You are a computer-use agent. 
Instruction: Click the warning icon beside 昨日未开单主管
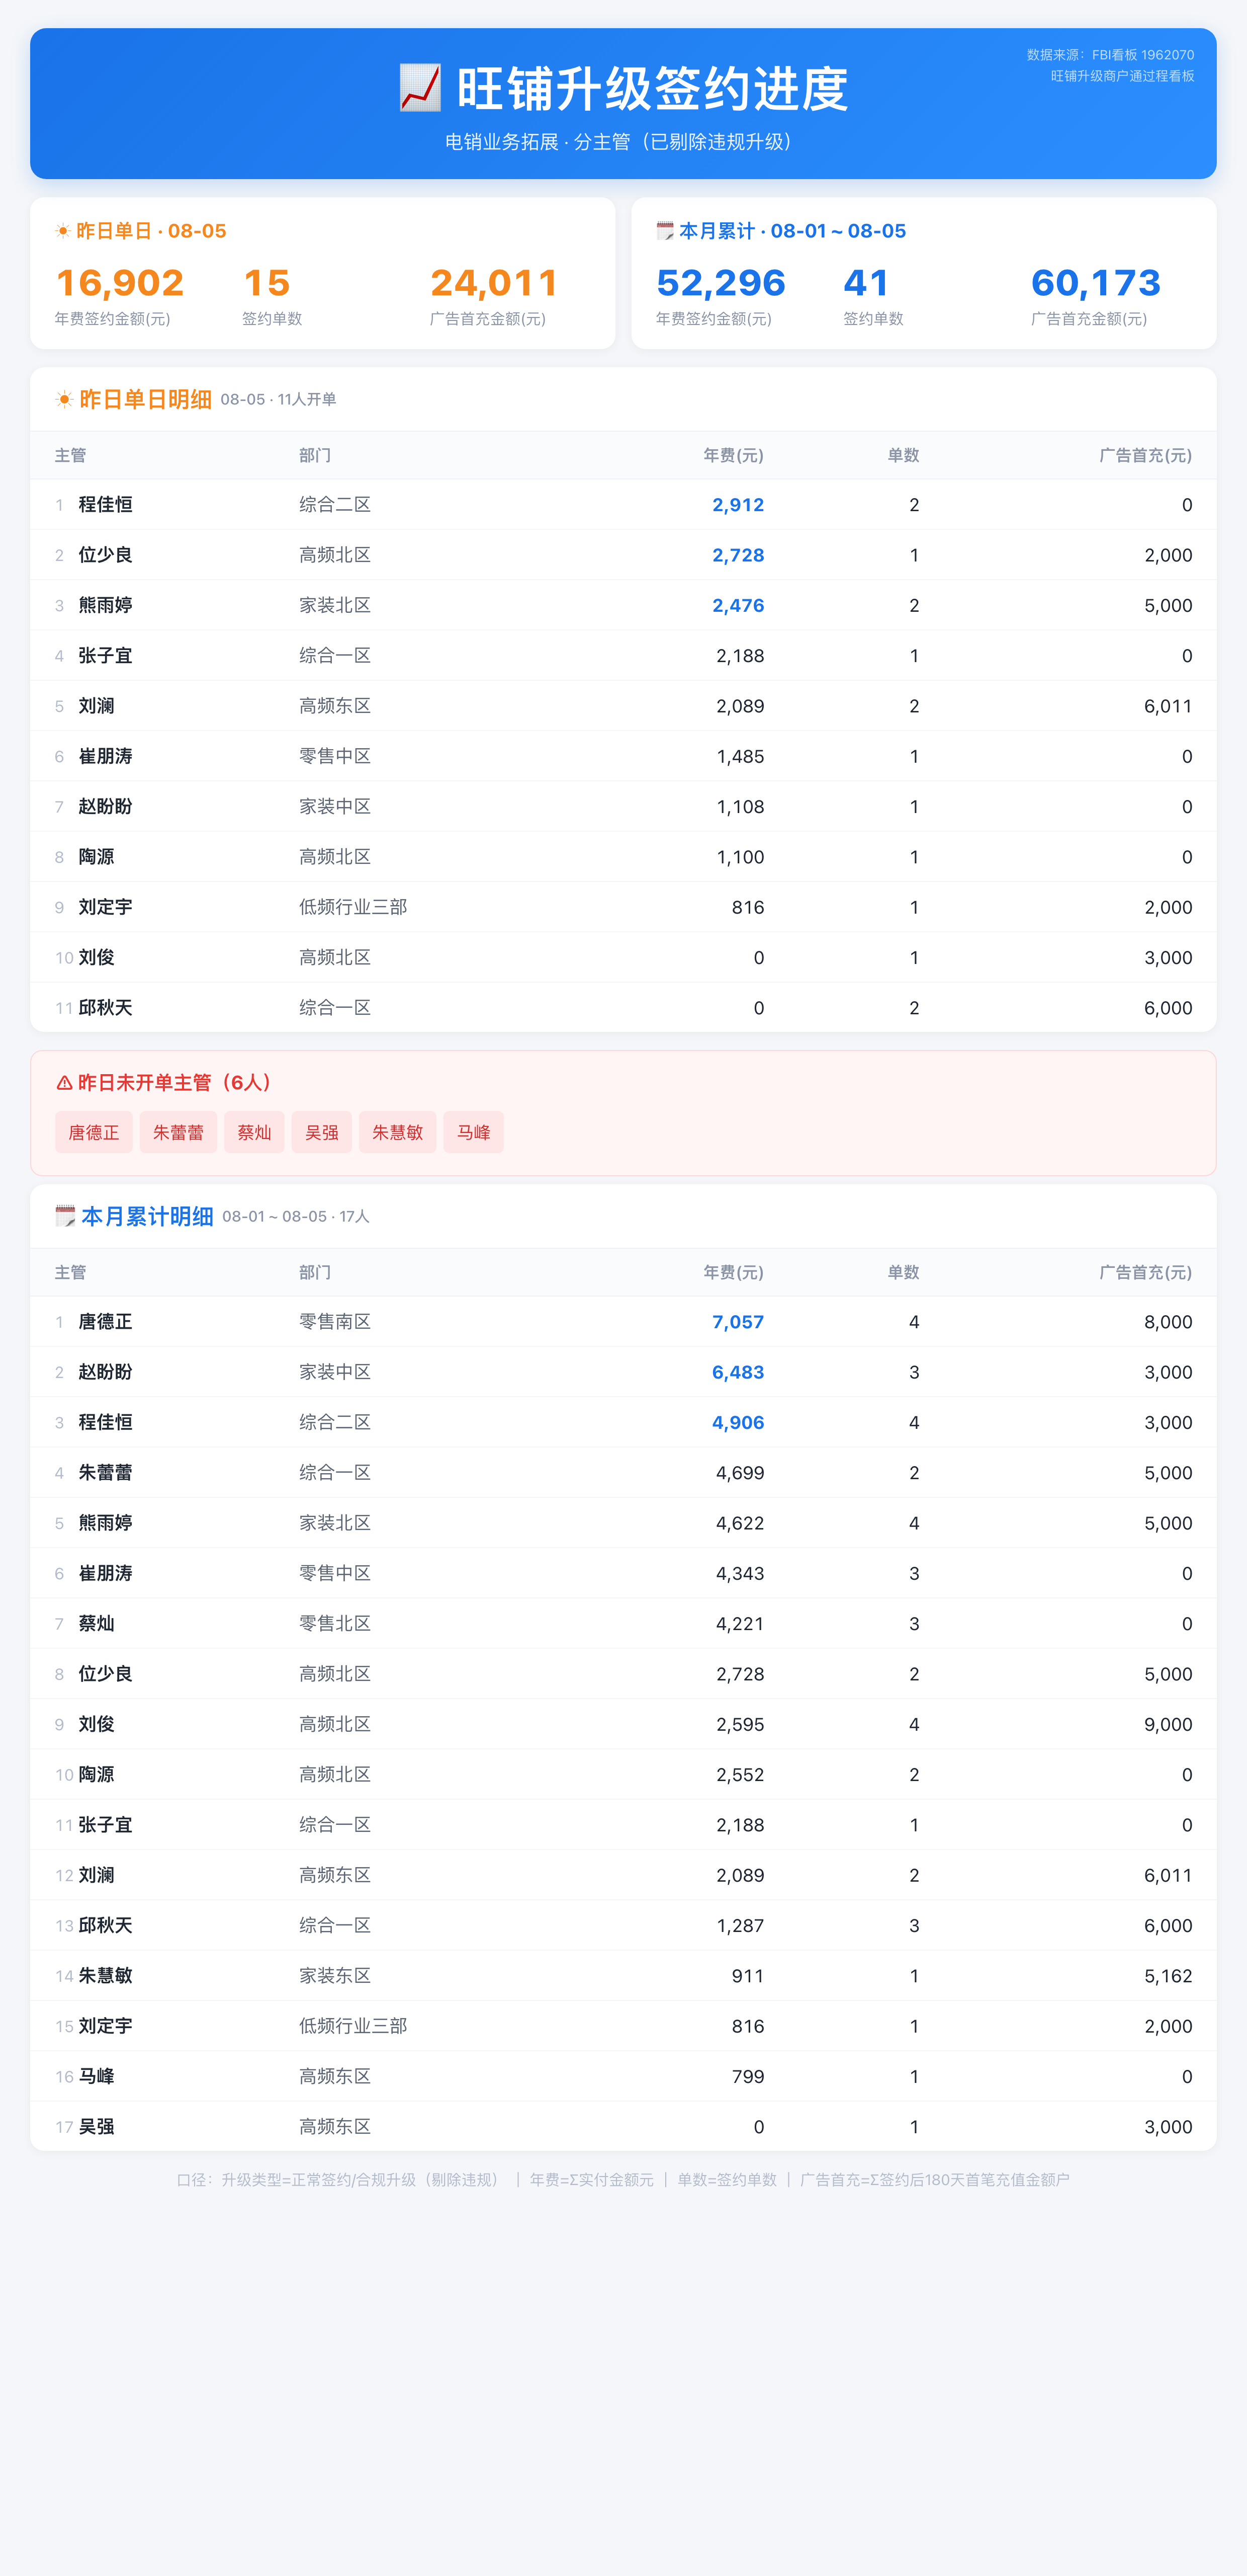pos(64,1083)
